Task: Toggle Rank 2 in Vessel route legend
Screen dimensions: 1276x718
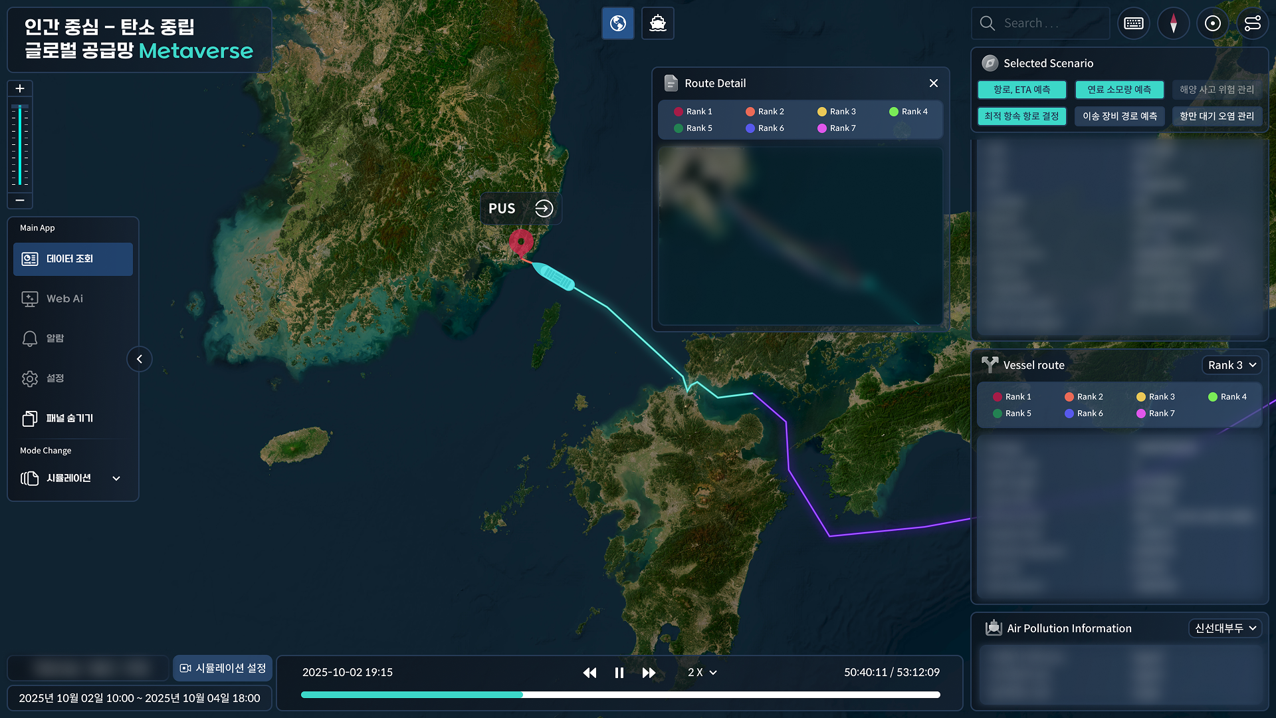Action: click(x=1084, y=397)
